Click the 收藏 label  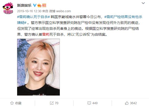[x=18, y=103]
